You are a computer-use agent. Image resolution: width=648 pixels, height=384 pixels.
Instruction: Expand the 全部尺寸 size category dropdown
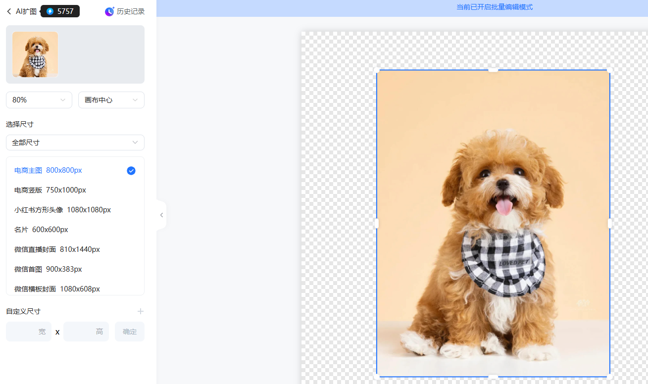coord(75,143)
